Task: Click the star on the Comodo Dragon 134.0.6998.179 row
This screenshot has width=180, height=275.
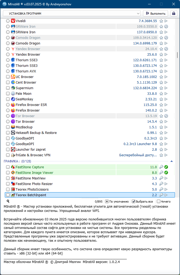Action: (x=161, y=43)
